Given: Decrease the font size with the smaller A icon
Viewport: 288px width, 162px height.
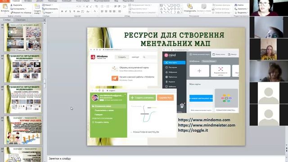Looking at the screenshot, I should pos(91,6).
